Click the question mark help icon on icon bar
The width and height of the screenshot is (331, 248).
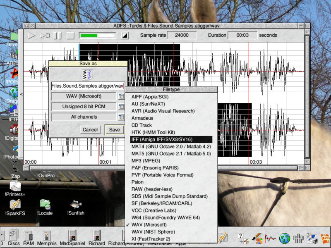pyautogui.click(x=243, y=238)
